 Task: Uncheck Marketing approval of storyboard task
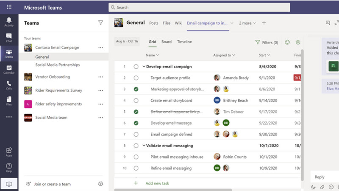click(136, 89)
